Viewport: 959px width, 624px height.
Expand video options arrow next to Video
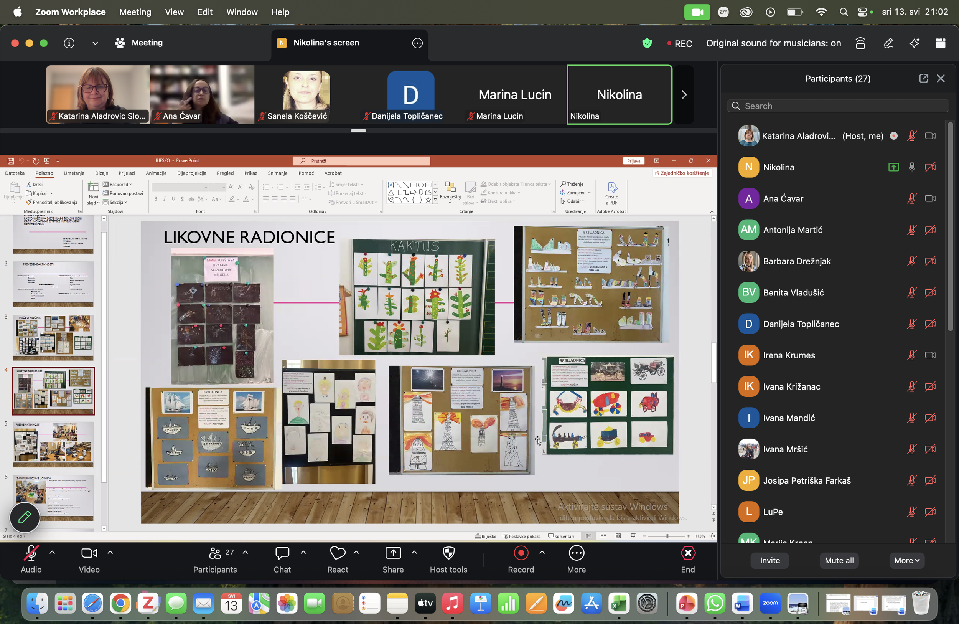pos(110,552)
